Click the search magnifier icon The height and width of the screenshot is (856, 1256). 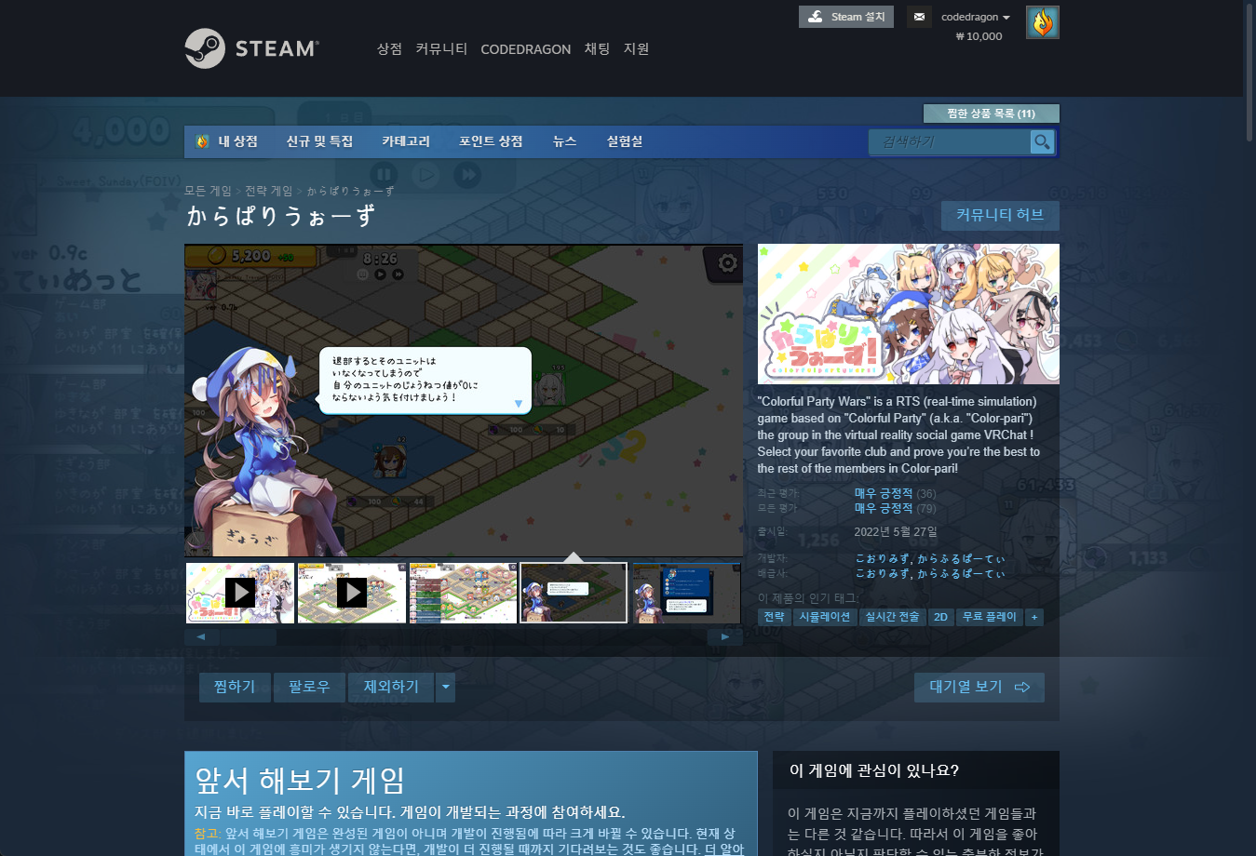click(1042, 141)
